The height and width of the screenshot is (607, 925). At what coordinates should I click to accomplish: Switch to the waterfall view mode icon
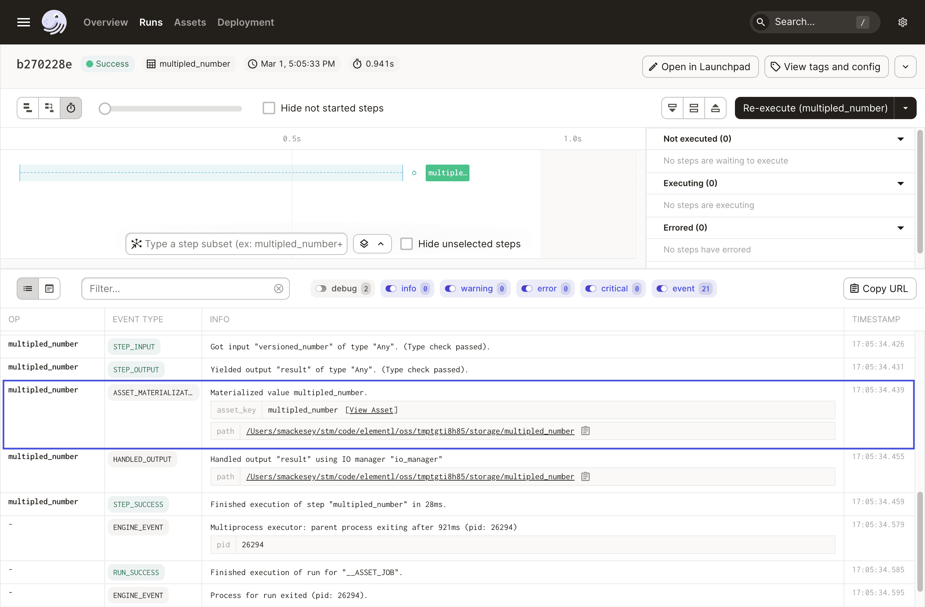click(49, 108)
